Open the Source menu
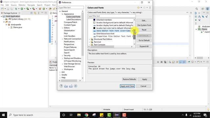Screen dimensions: 210x118 pyautogui.click(x=14, y=5)
